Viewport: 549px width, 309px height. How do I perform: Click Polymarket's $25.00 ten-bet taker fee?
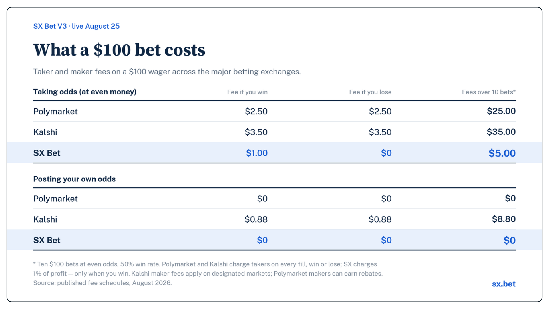501,111
